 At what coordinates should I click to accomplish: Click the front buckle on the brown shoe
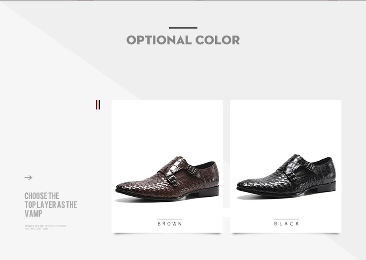click(172, 179)
